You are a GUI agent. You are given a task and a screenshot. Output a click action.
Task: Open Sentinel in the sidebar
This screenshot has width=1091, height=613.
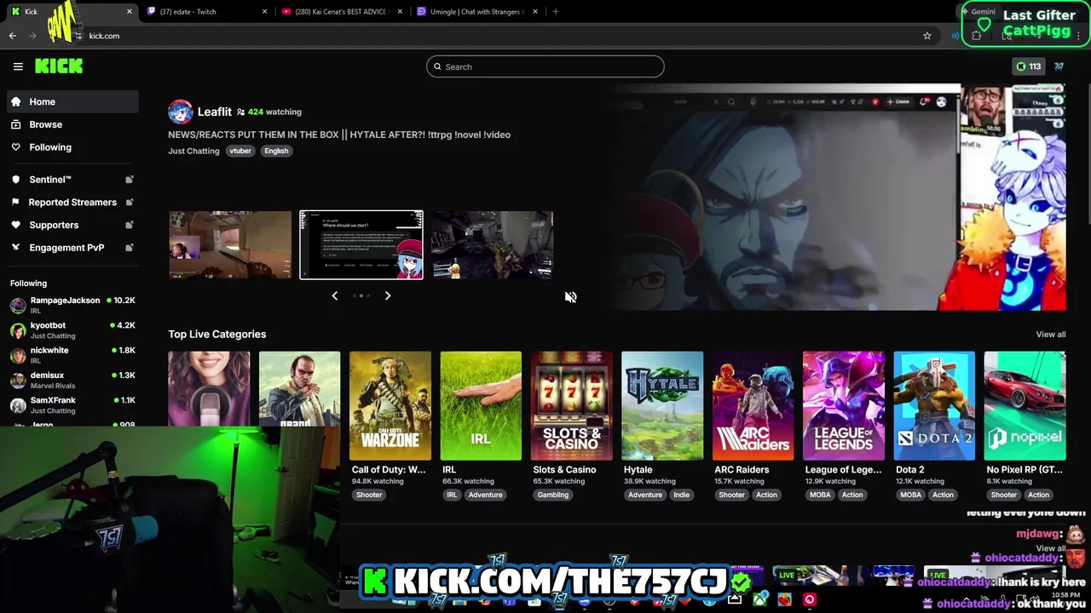click(72, 180)
